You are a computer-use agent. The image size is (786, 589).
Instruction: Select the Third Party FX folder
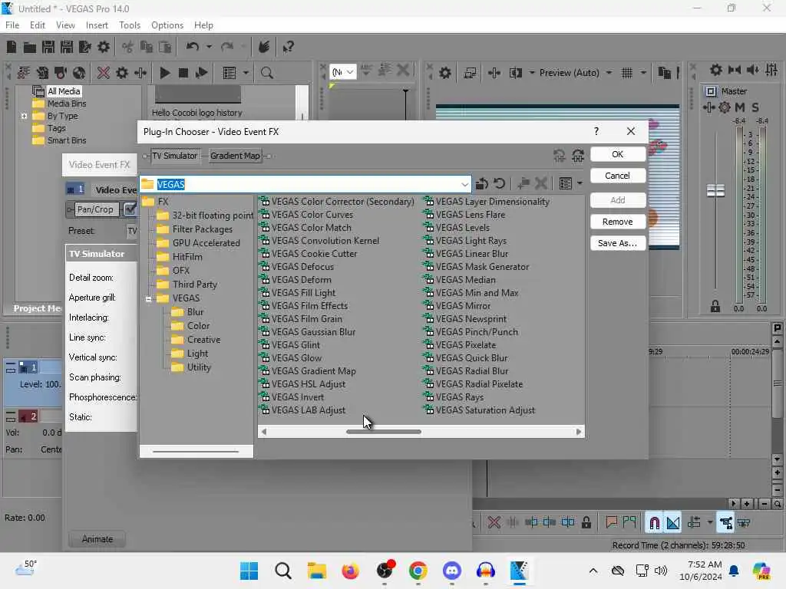(x=187, y=285)
